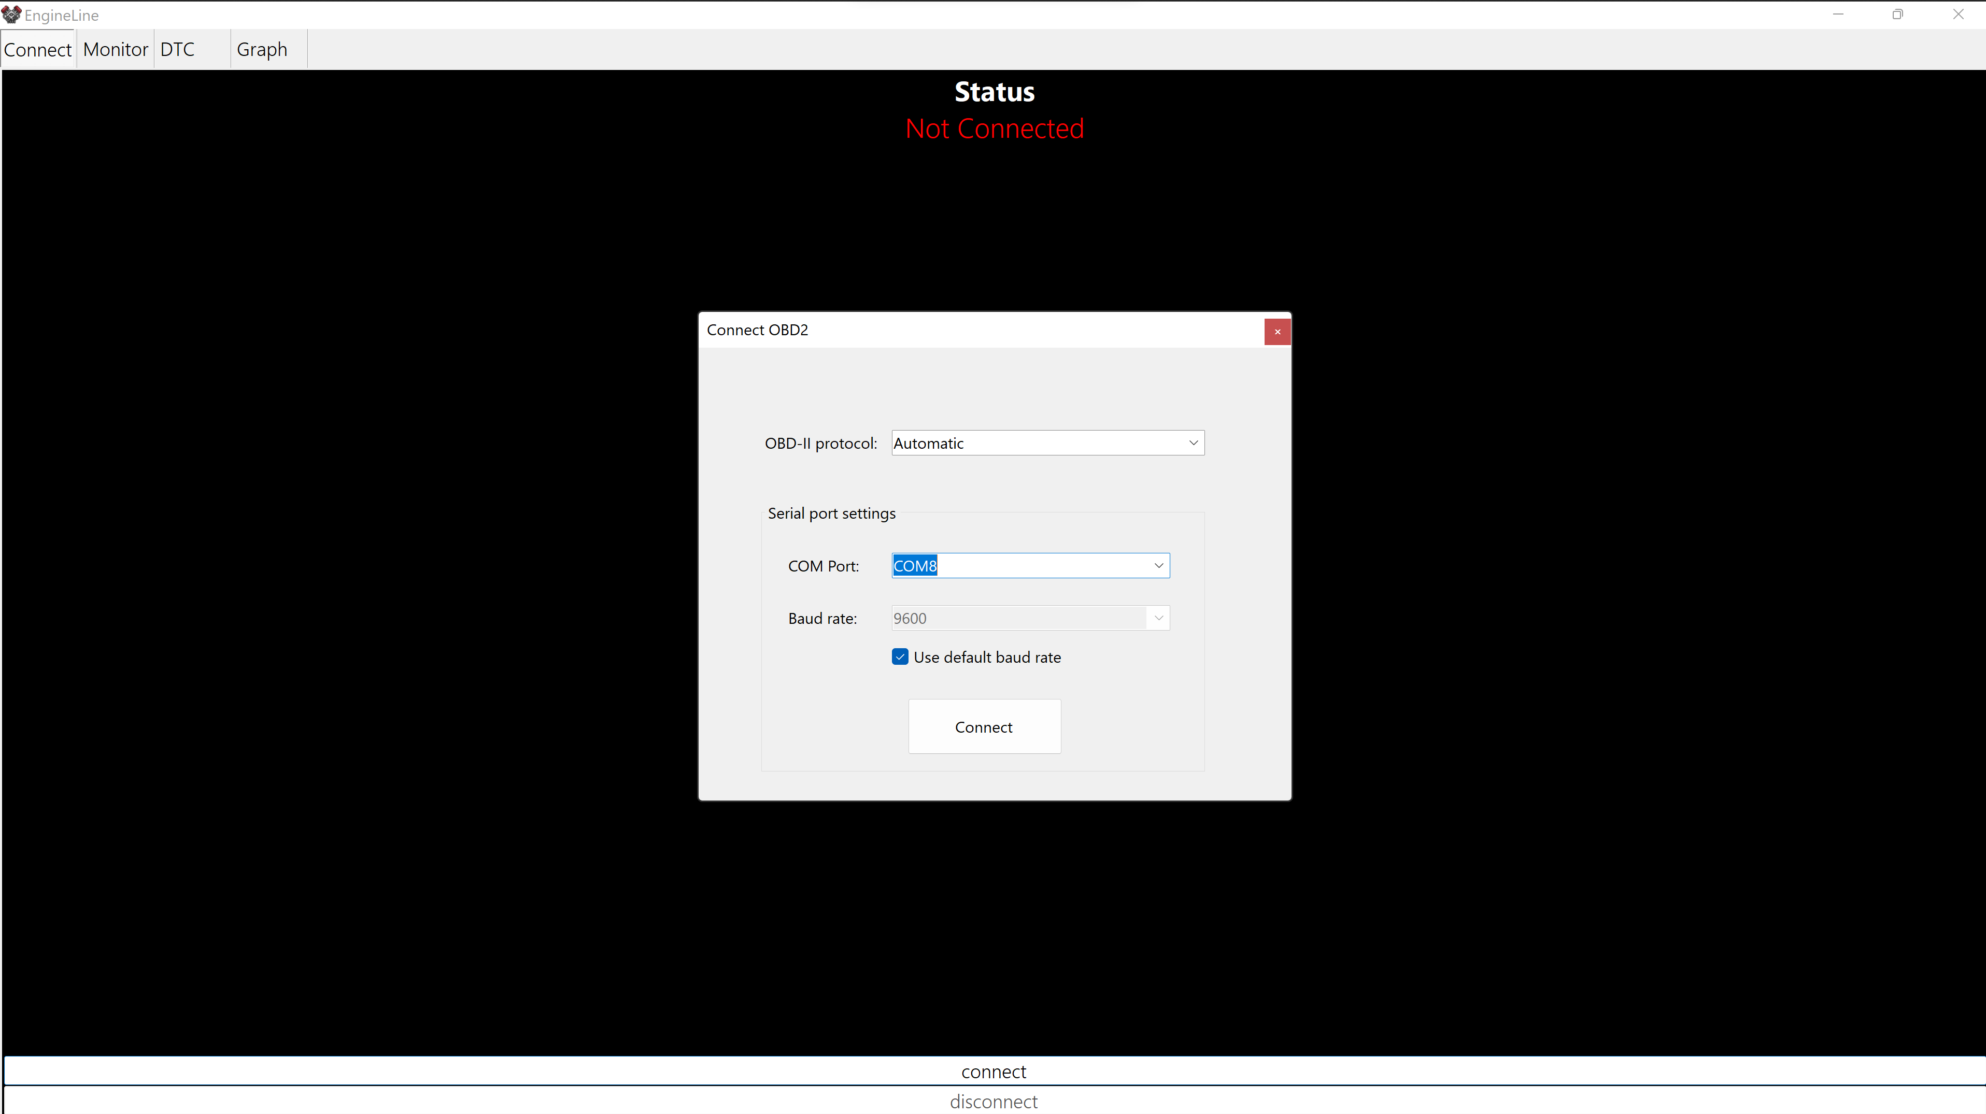Open the DTC tab
The width and height of the screenshot is (1986, 1114).
(193, 49)
